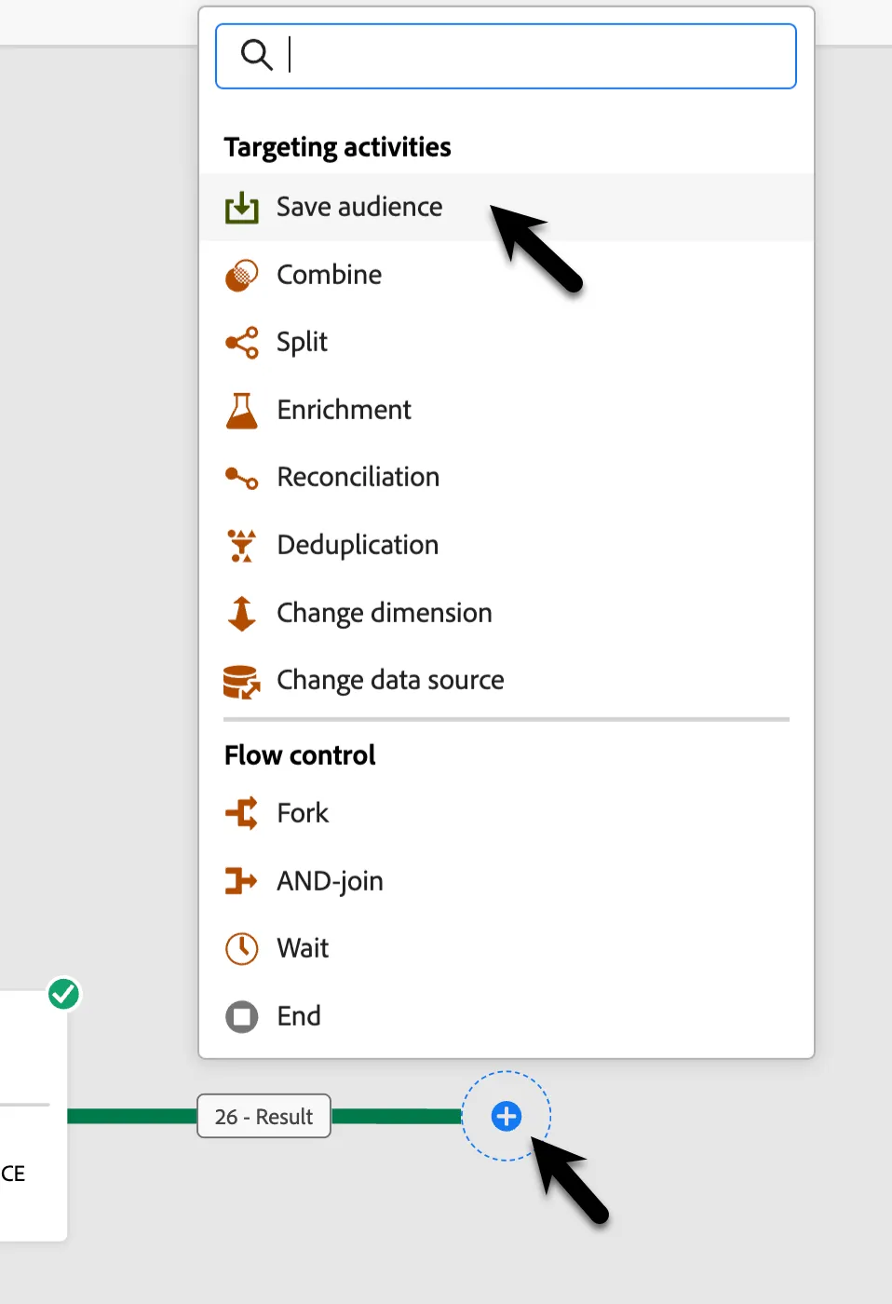The height and width of the screenshot is (1304, 892).
Task: Click the Save audience download icon
Action: (241, 207)
